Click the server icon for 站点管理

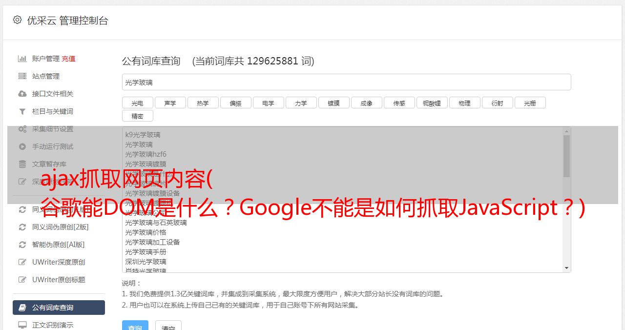[22, 76]
